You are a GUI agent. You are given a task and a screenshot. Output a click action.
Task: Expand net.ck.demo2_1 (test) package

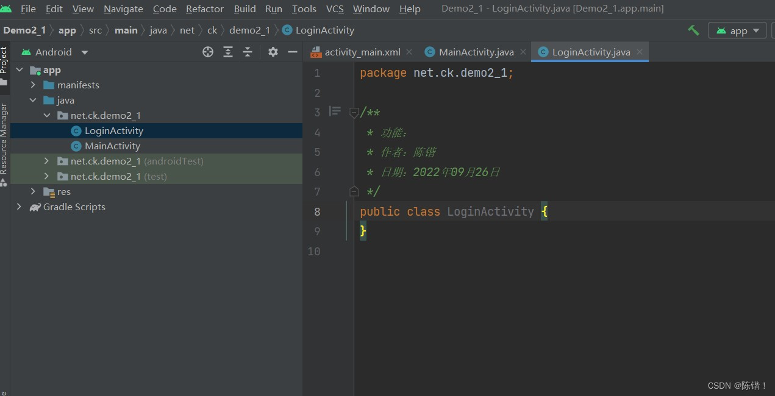click(47, 177)
